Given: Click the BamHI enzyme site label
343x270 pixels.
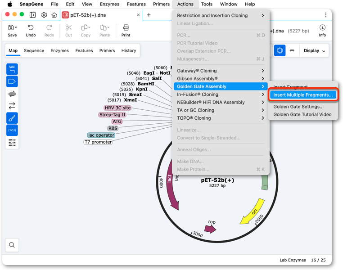Looking at the screenshot, I should click(146, 84).
